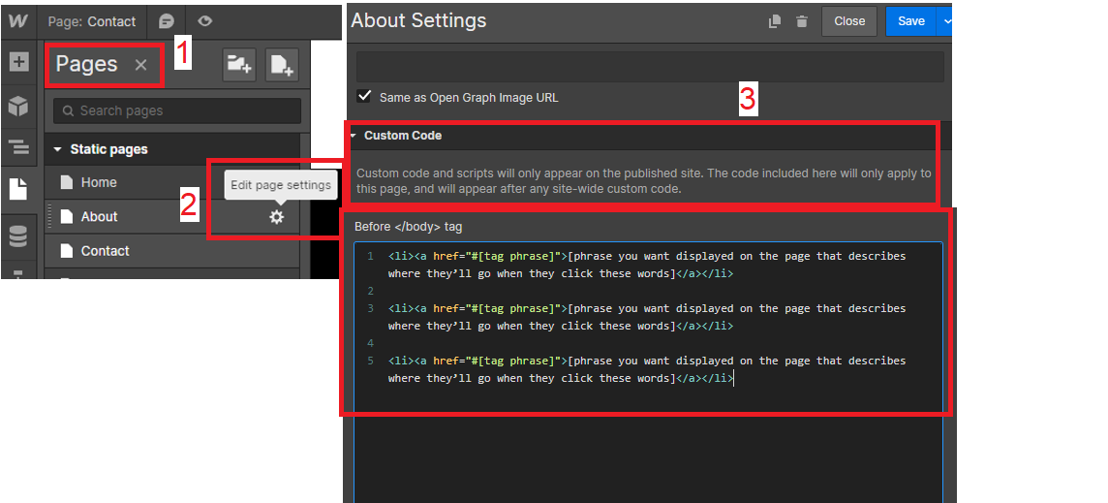Open the Symbols cube panel icon
This screenshot has width=1108, height=503.
click(18, 106)
